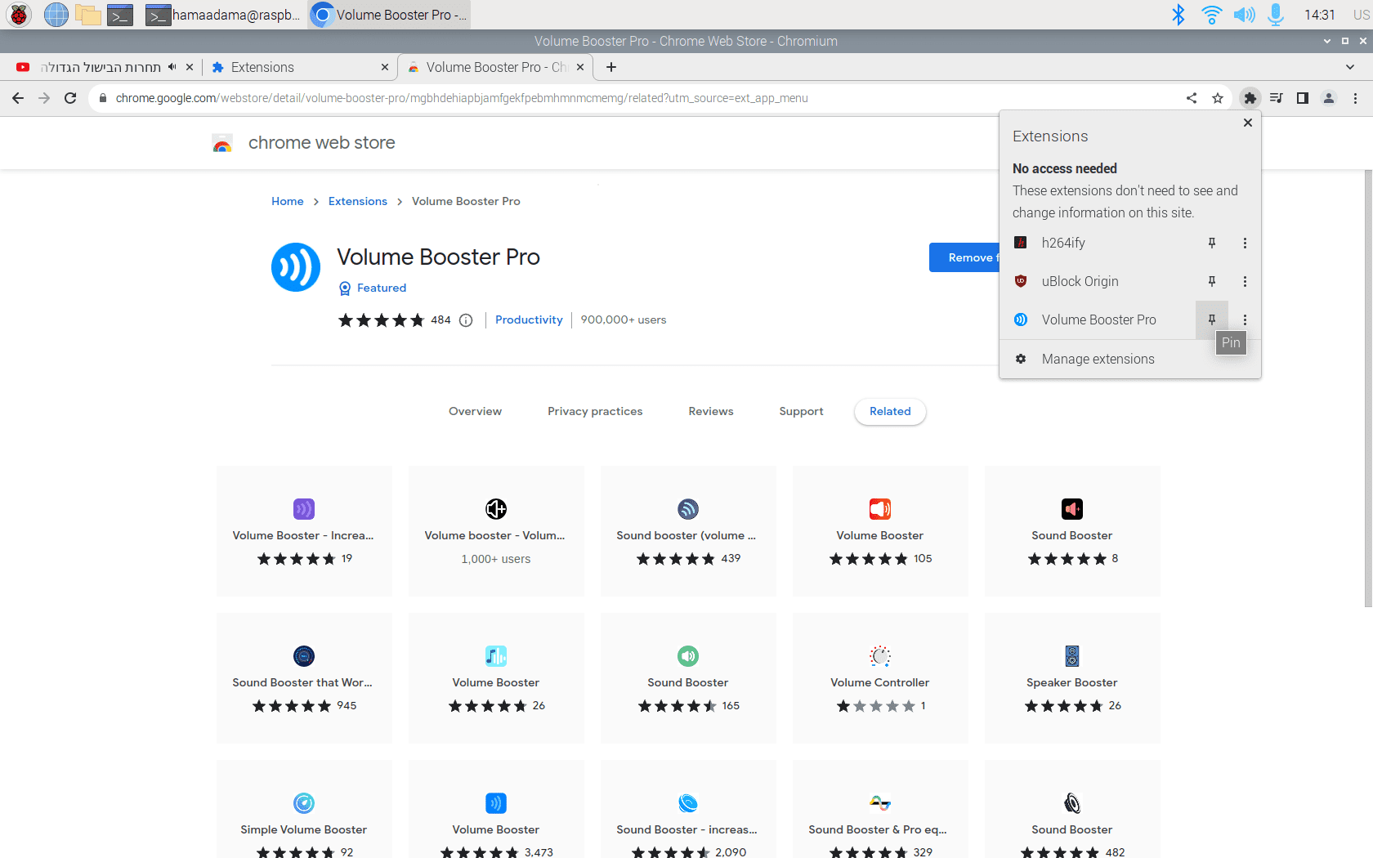
Task: Open the Speaker Booster extension card
Action: click(x=1072, y=678)
